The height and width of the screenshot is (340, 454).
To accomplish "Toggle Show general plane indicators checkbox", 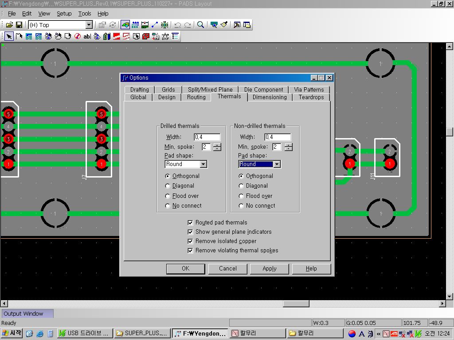I will pos(190,232).
